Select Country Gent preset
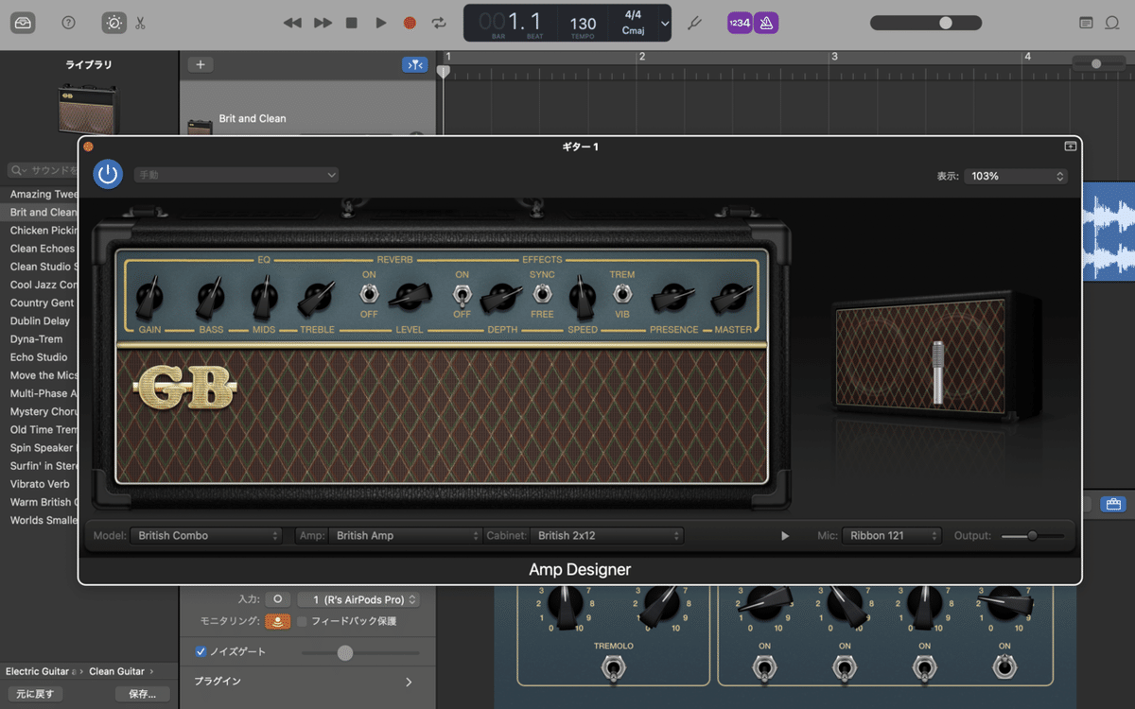 tap(42, 303)
